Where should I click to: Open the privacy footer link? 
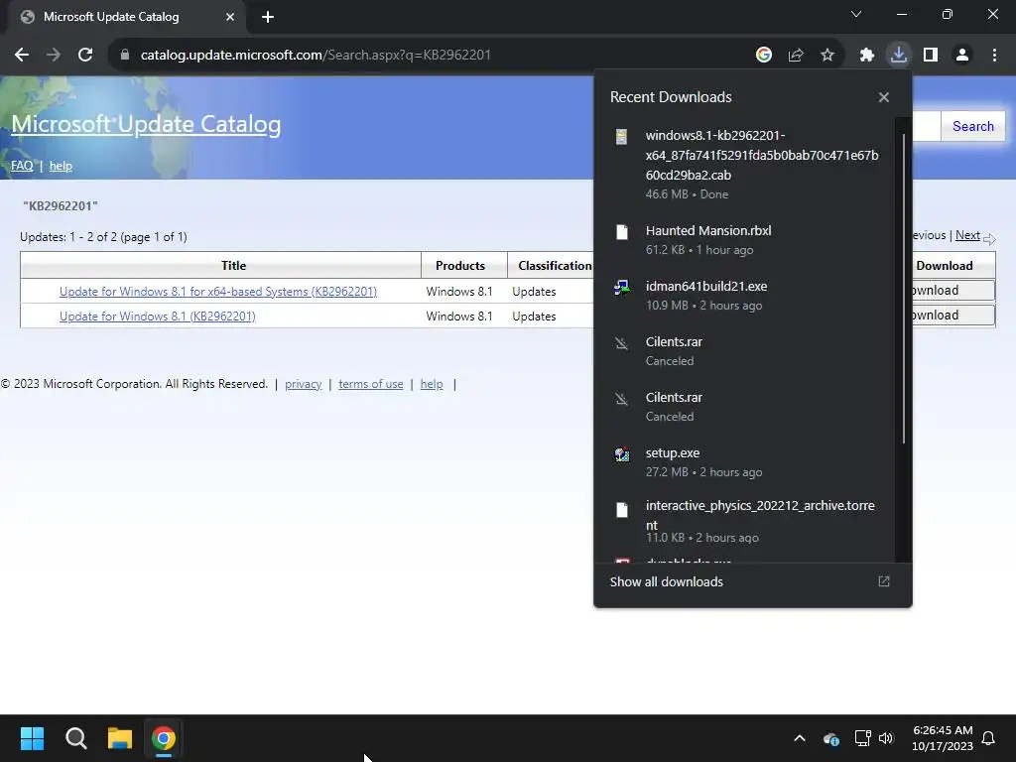pyautogui.click(x=304, y=384)
